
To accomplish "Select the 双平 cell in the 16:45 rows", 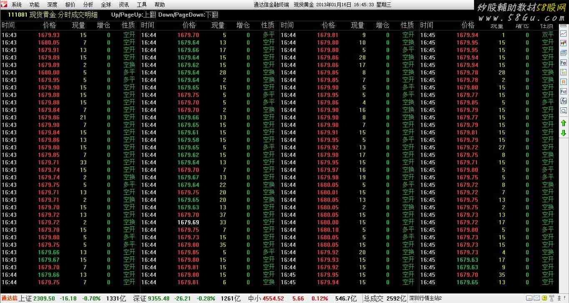I will [548, 35].
